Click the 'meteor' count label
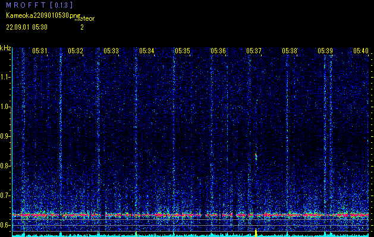Screen dimensions: 374x237 click(x=84, y=18)
